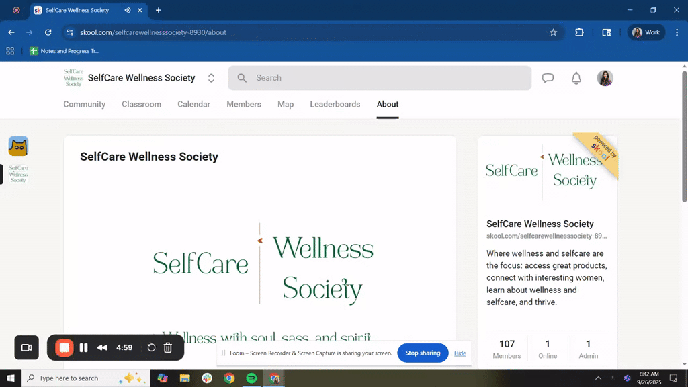Open site information icon in address bar
Screen dimensions: 688x387
70,32
